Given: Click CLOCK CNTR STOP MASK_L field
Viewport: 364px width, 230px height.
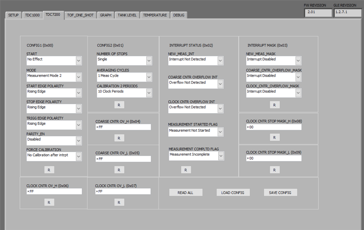Looking at the screenshot, I should pyautogui.click(x=274, y=158).
